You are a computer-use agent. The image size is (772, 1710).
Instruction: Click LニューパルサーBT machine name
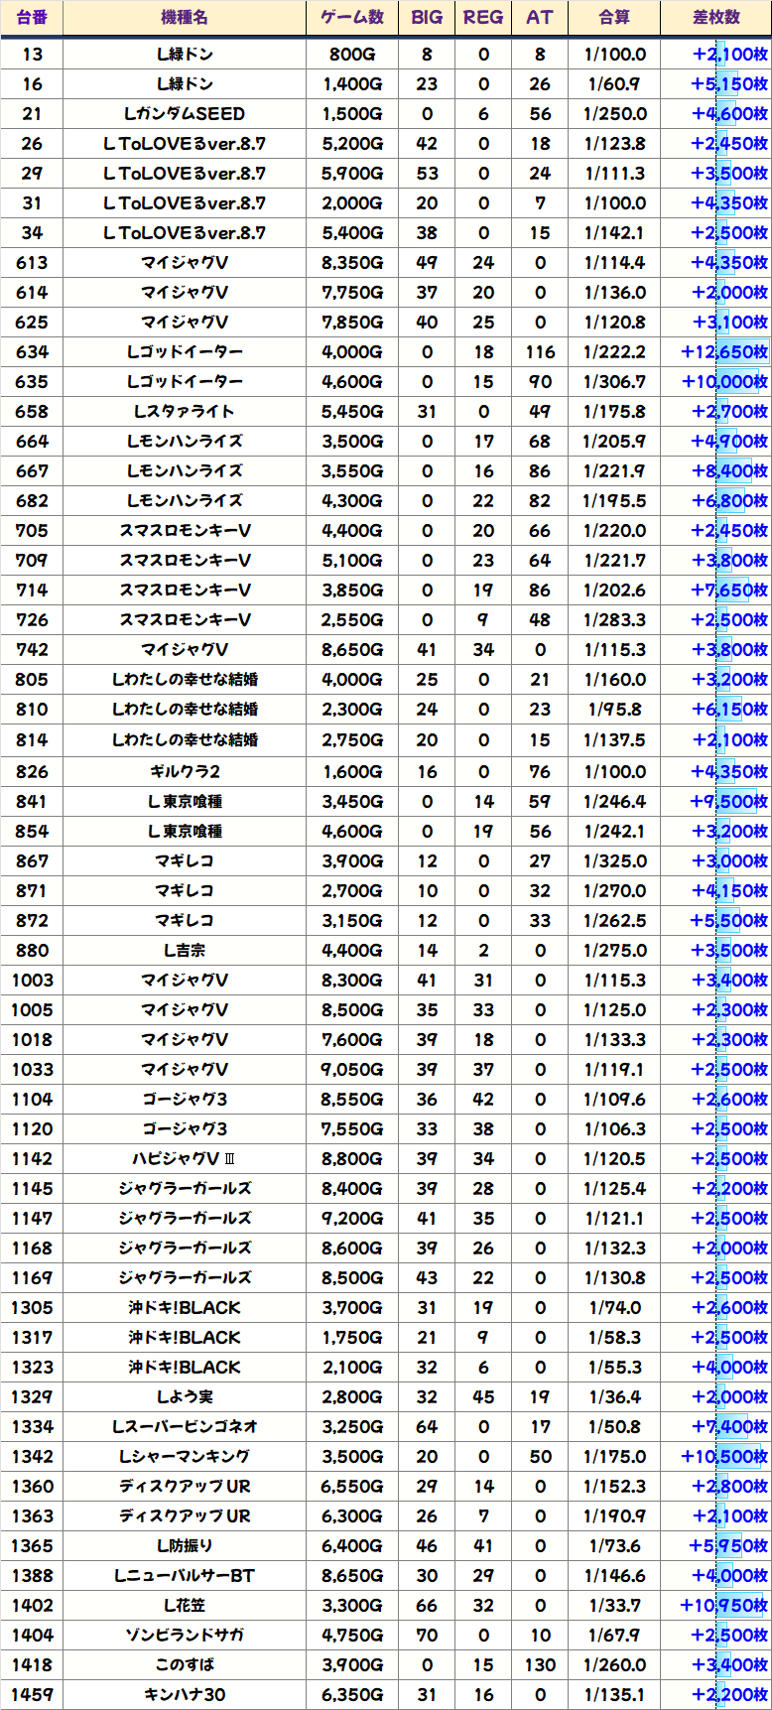pos(185,1576)
